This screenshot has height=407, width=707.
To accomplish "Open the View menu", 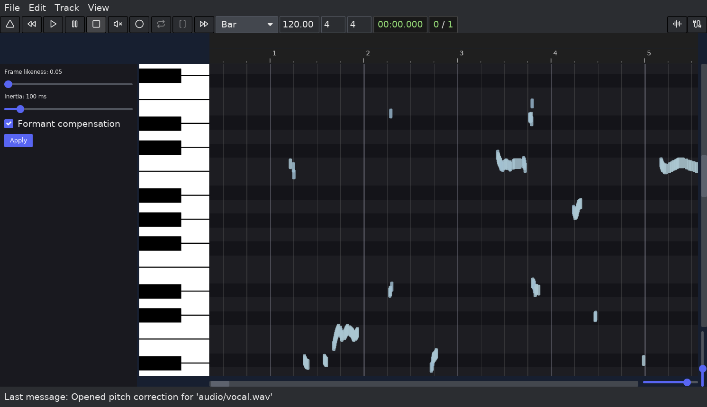I will (98, 8).
